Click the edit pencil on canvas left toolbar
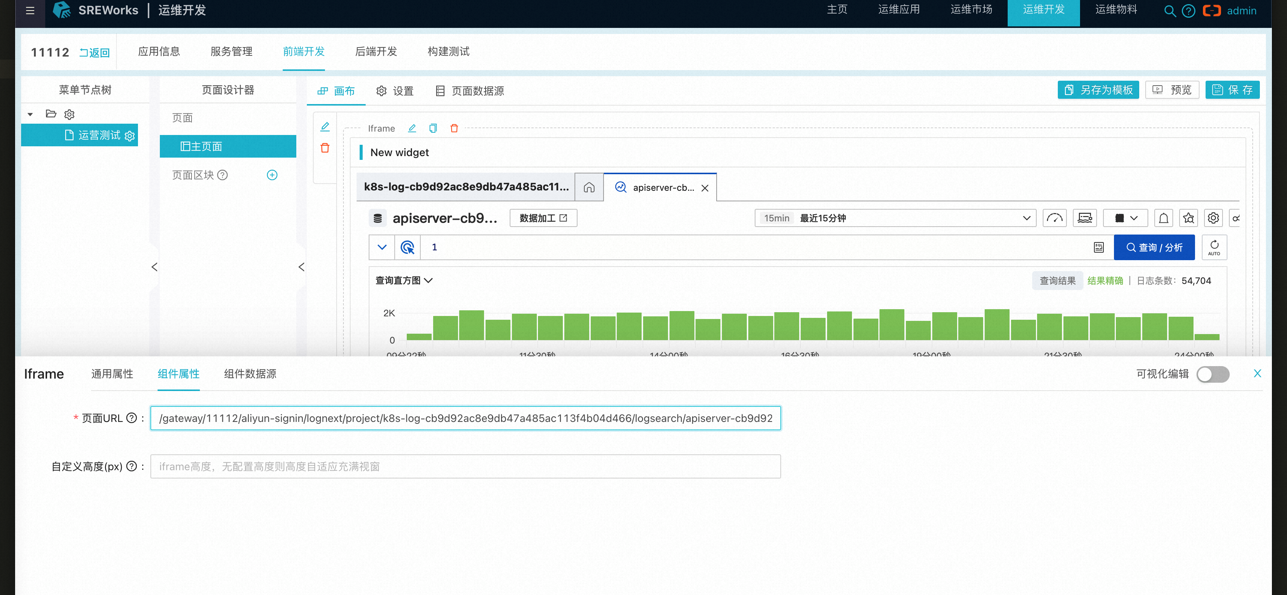The width and height of the screenshot is (1287, 595). coord(325,127)
